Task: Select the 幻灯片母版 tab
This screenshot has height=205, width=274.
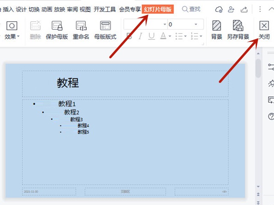Action: click(x=158, y=9)
